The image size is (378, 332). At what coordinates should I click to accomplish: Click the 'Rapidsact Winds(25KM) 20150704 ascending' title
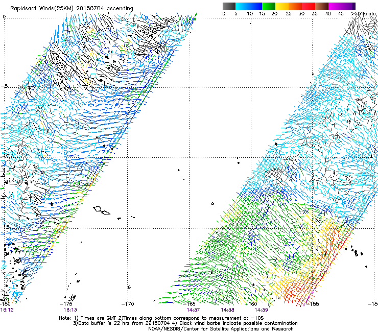[x=72, y=9]
